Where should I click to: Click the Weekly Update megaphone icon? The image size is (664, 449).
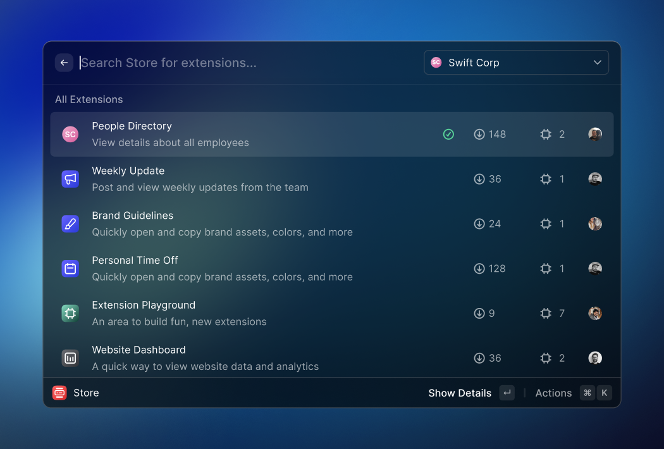tap(70, 179)
